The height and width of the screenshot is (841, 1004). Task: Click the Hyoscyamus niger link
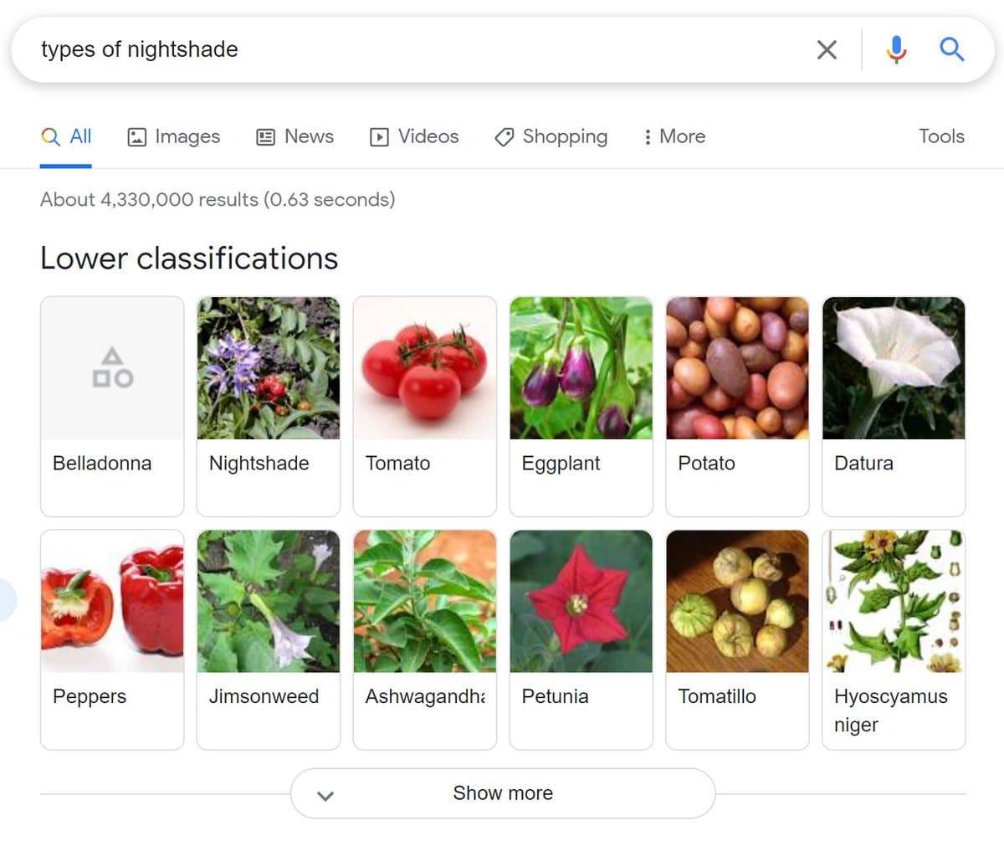coord(890,710)
